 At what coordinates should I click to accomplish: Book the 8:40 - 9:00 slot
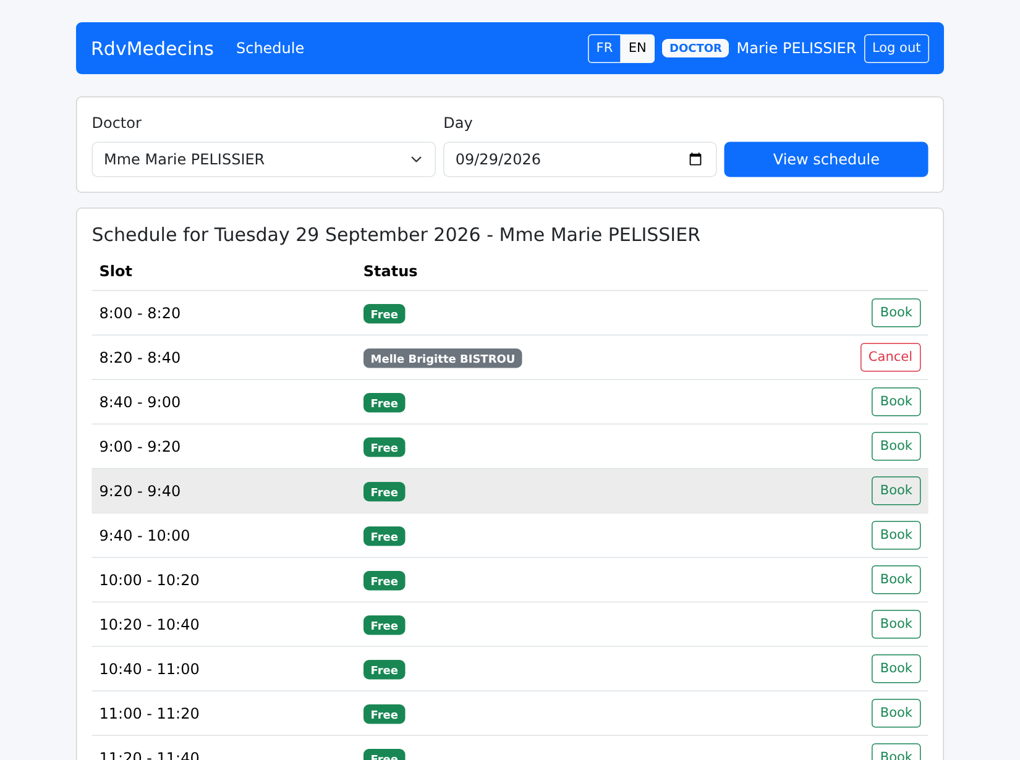click(x=896, y=402)
